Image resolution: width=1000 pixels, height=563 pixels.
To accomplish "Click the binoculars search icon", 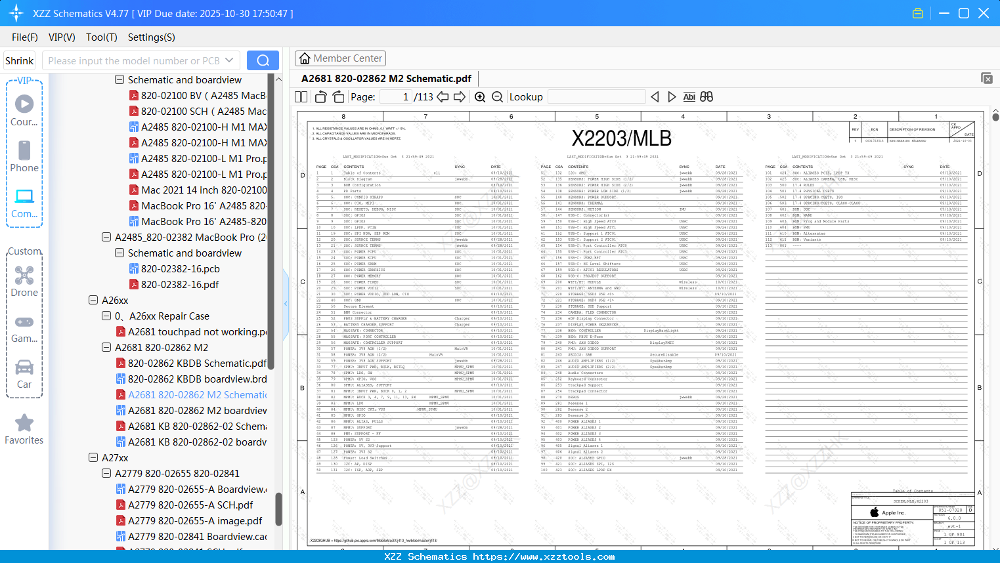I will [x=707, y=96].
